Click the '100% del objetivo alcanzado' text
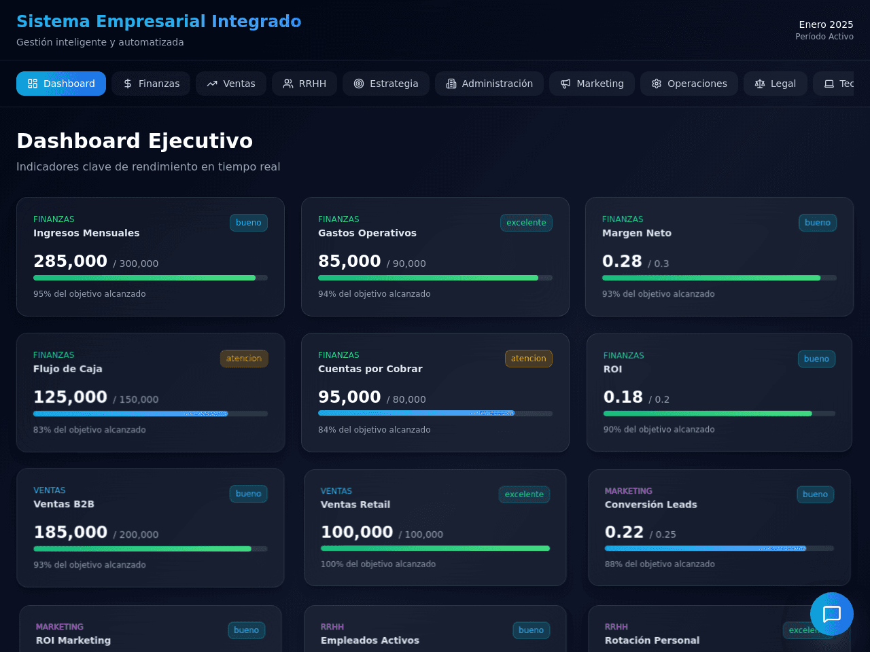870x652 pixels. point(378,564)
